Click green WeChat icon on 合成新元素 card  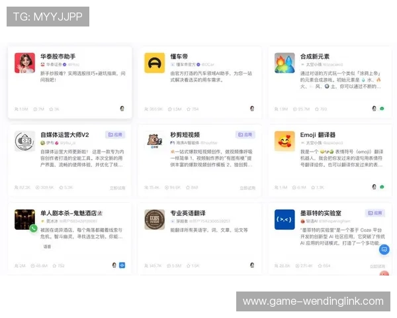[x=382, y=109]
